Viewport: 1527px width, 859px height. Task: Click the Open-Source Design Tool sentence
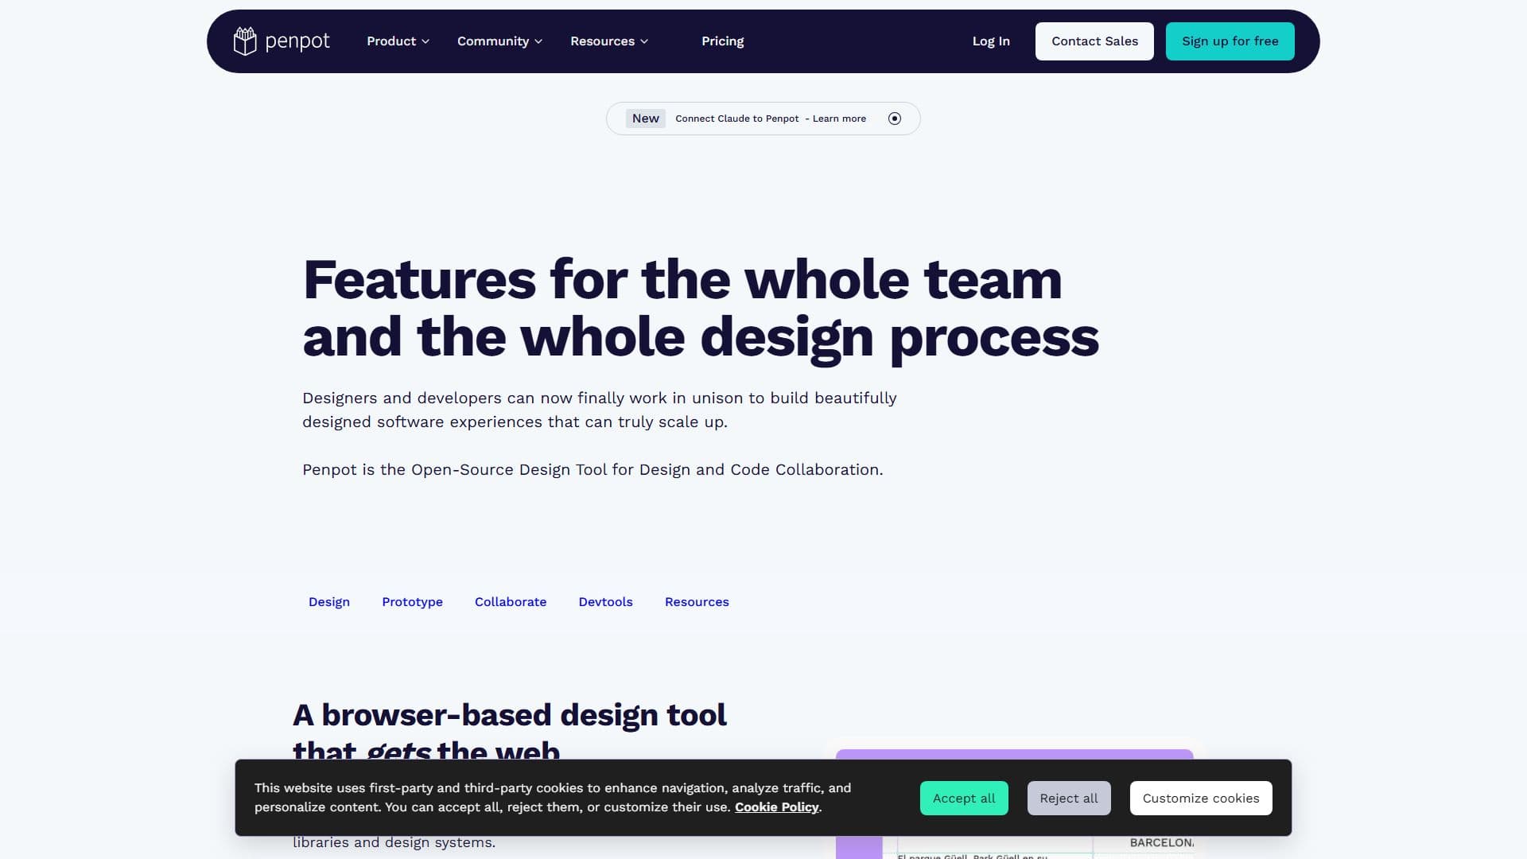[x=593, y=470]
